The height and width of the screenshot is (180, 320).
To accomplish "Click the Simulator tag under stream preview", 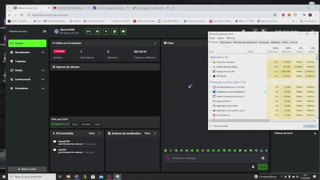I will pos(86,124).
